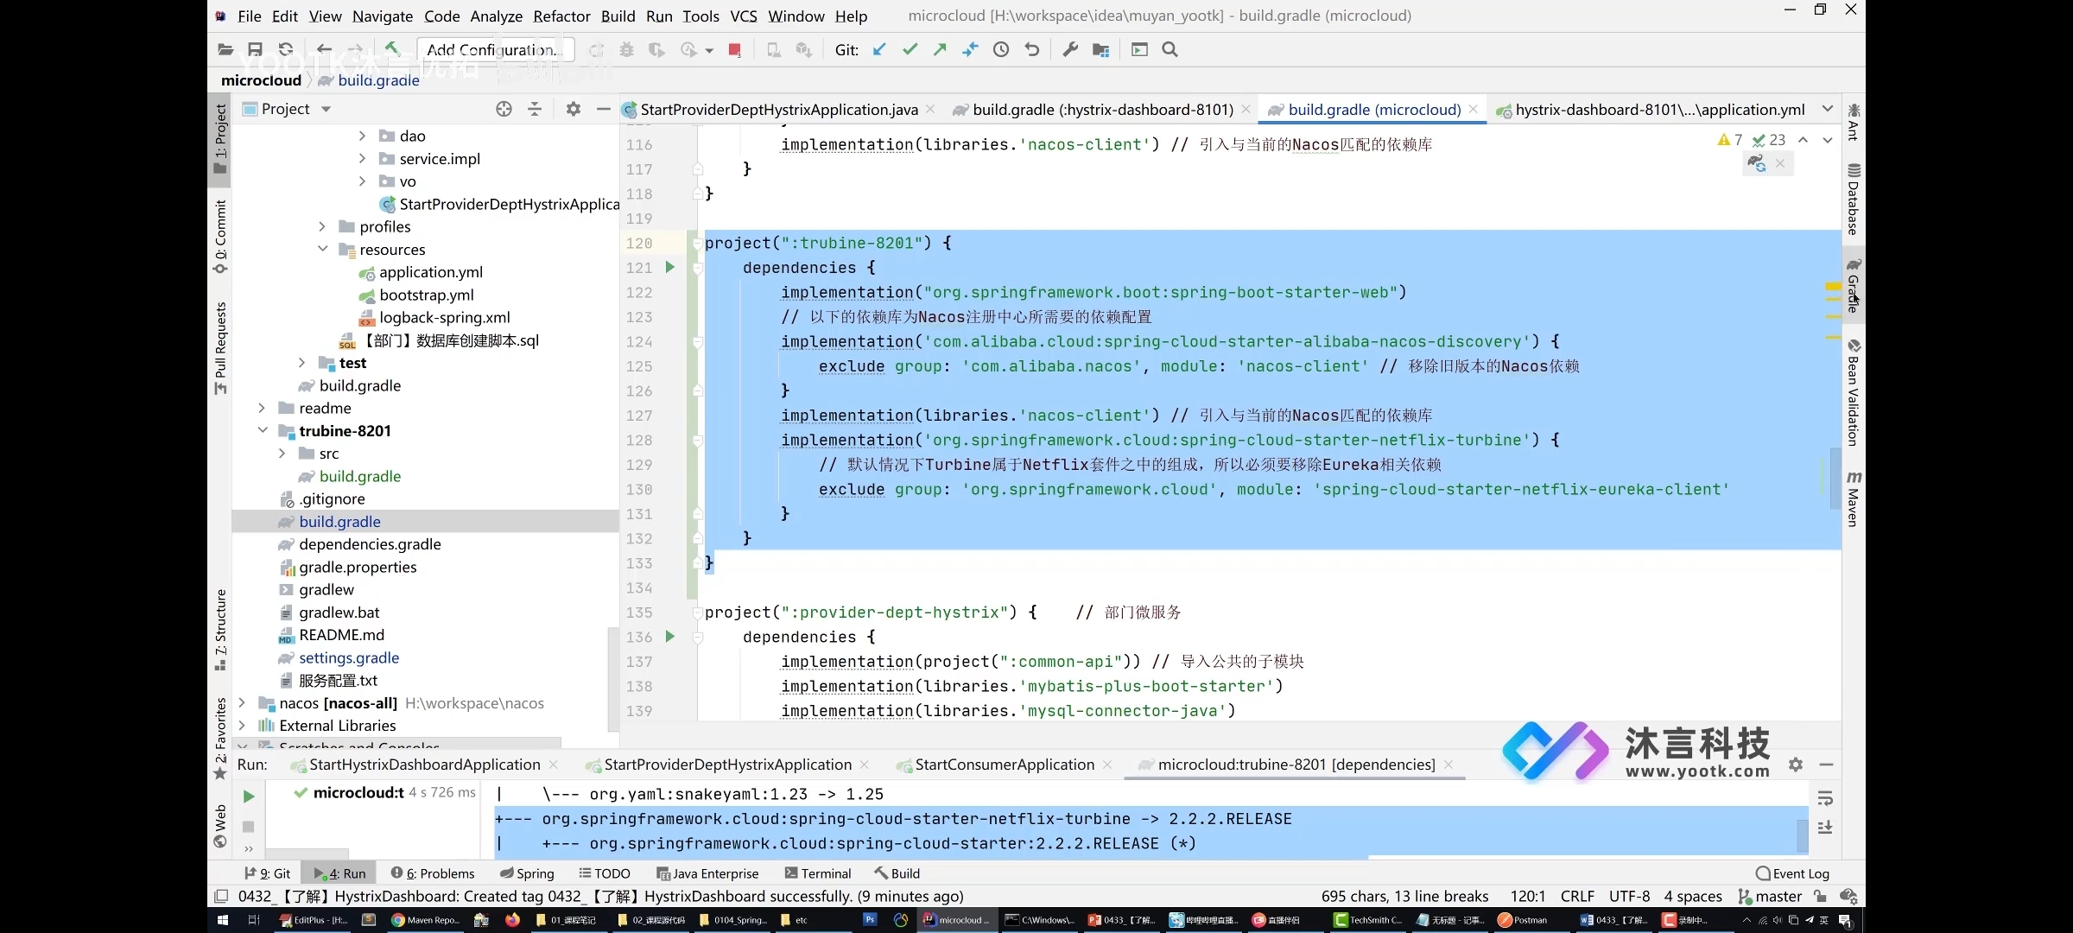Image resolution: width=2073 pixels, height=933 pixels.
Task: Expand External Libraries node
Action: point(242,725)
